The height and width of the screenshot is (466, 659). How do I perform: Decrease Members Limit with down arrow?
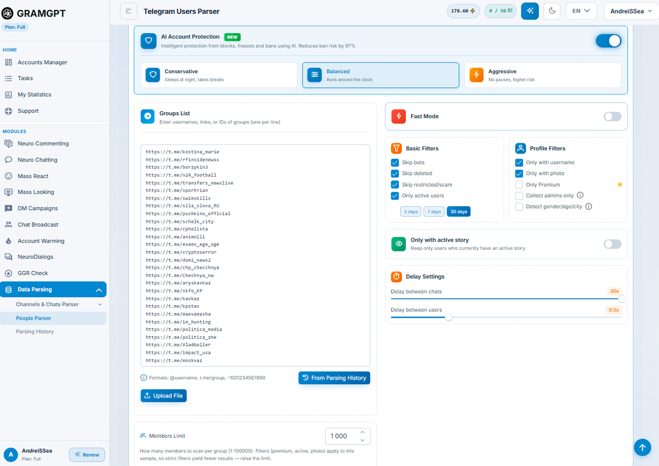click(362, 441)
